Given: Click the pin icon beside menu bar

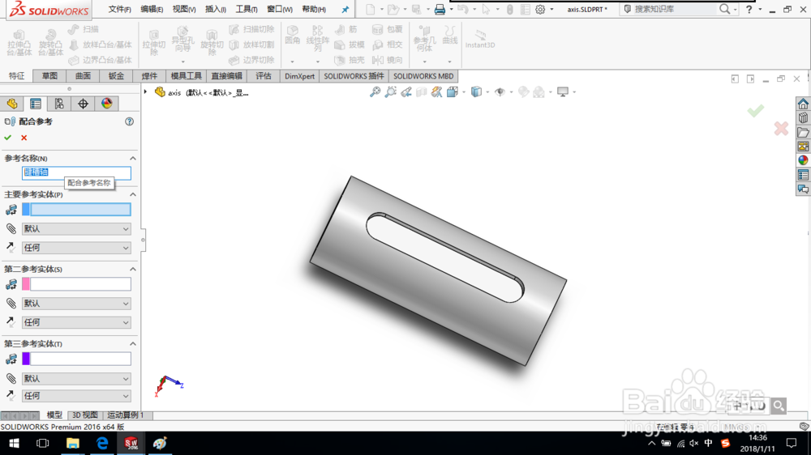Looking at the screenshot, I should [x=345, y=9].
